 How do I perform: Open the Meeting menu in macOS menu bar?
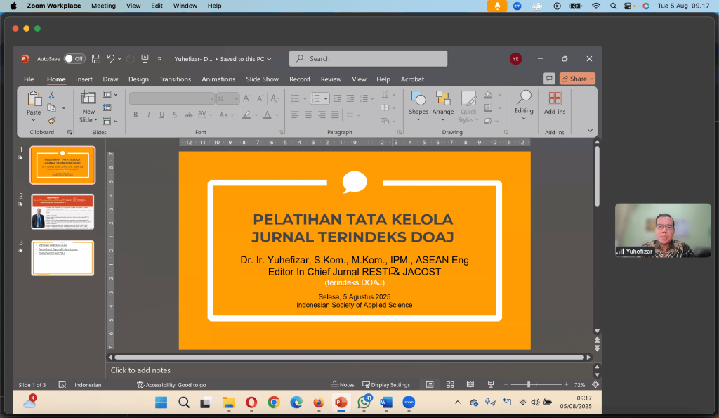coord(103,6)
